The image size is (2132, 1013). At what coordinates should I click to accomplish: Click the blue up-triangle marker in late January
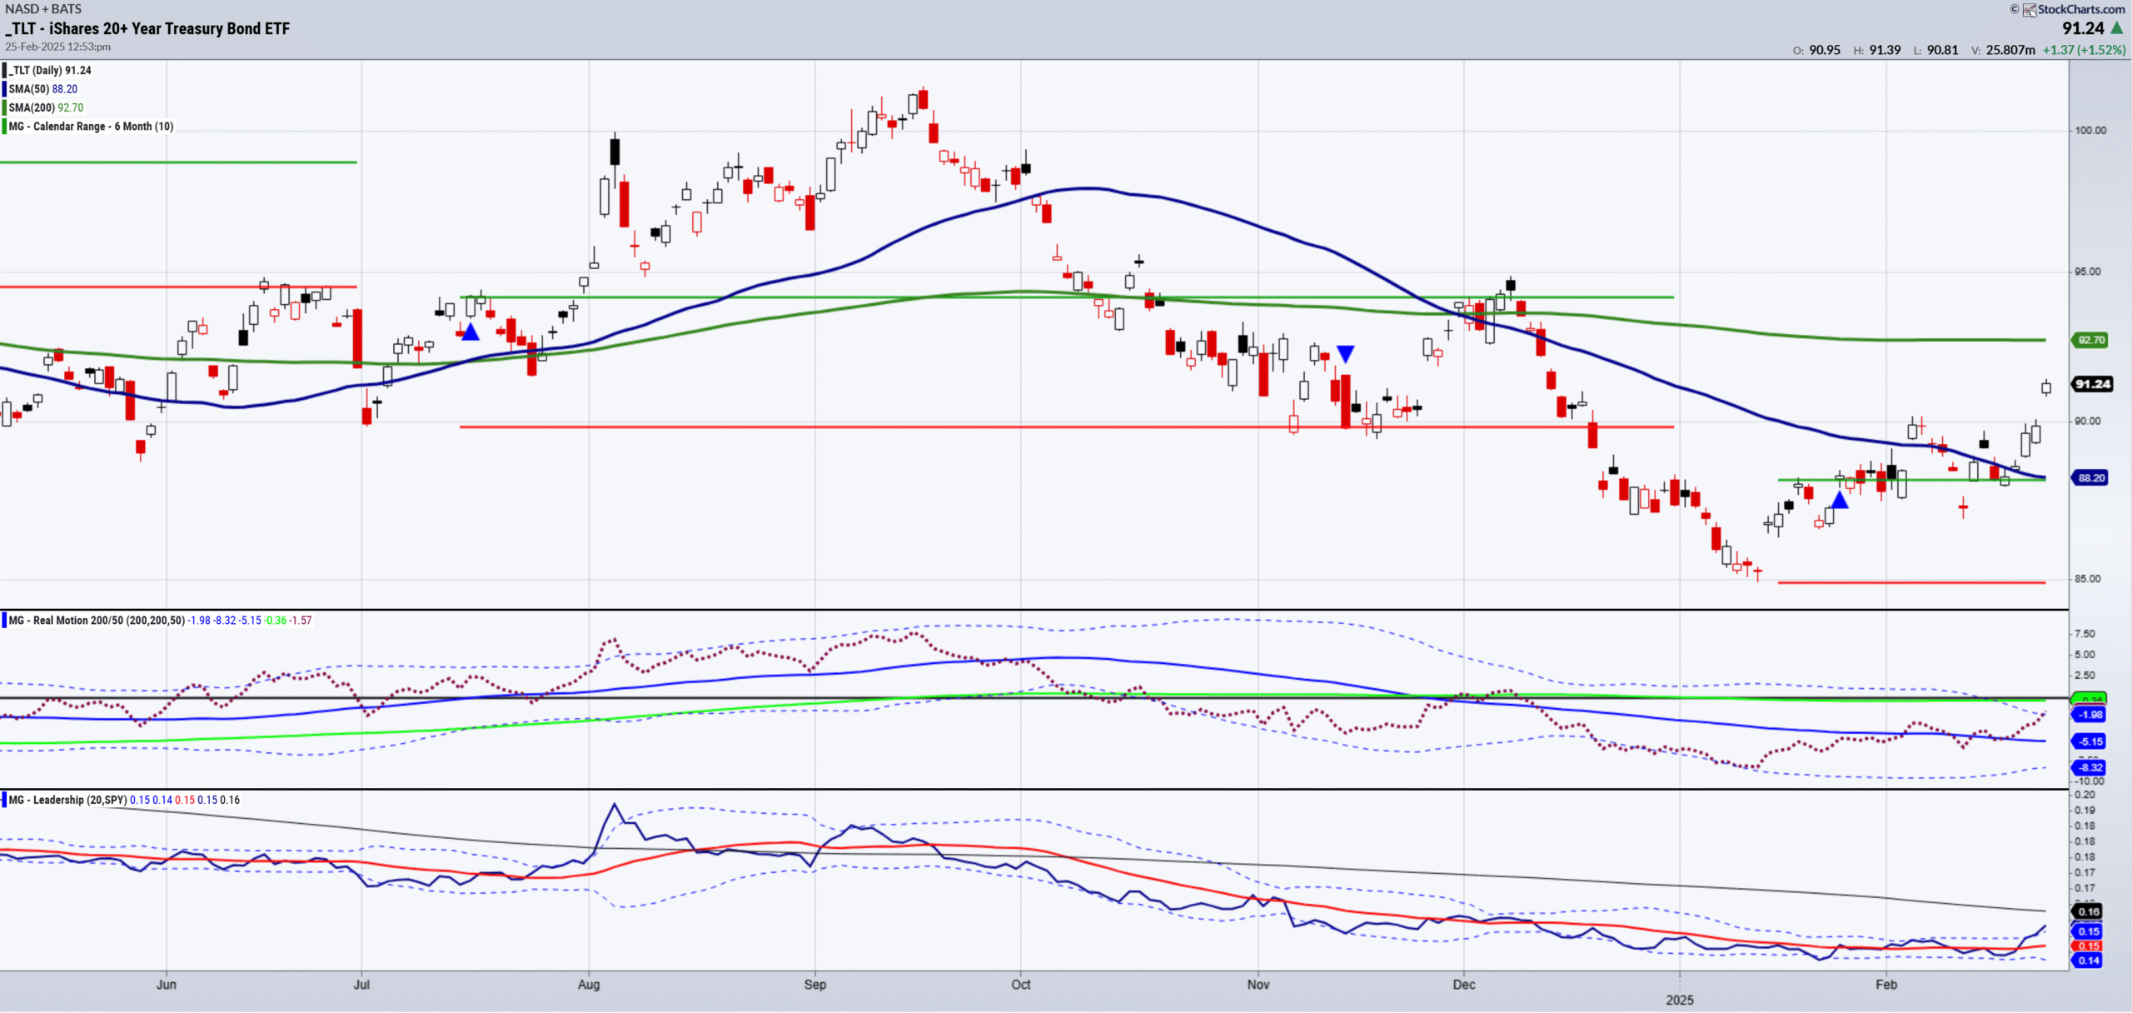coord(1840,501)
